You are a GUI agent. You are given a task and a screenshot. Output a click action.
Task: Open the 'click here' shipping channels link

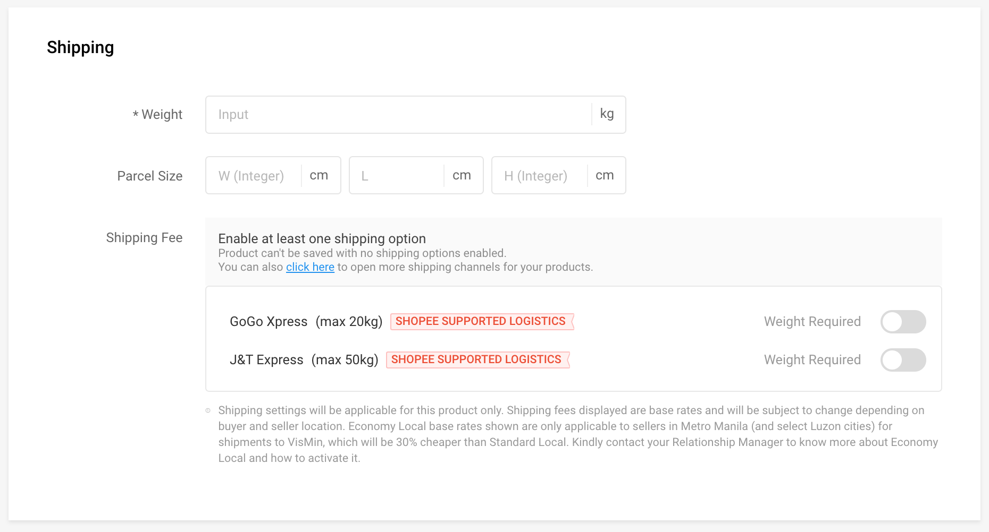[x=310, y=267]
